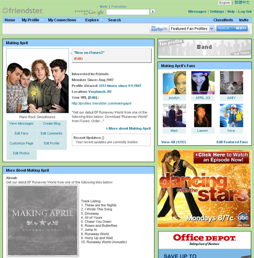Open View All (1292) fans link
Image resolution: width=254 pixels, height=258 pixels.
tap(173, 142)
